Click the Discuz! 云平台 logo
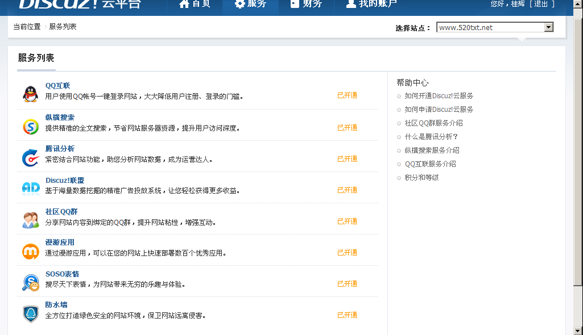This screenshot has height=335, width=583. [80, 4]
